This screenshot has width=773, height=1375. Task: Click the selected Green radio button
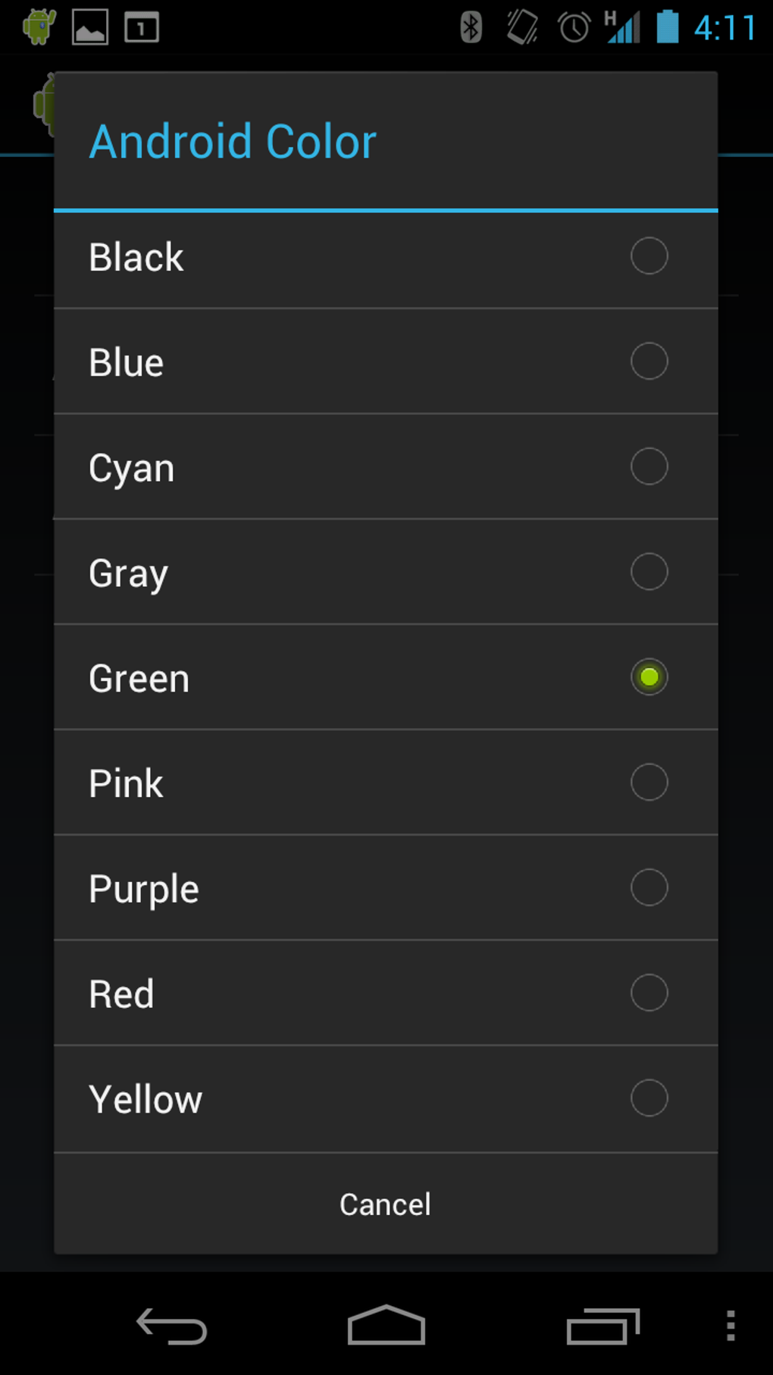click(649, 677)
